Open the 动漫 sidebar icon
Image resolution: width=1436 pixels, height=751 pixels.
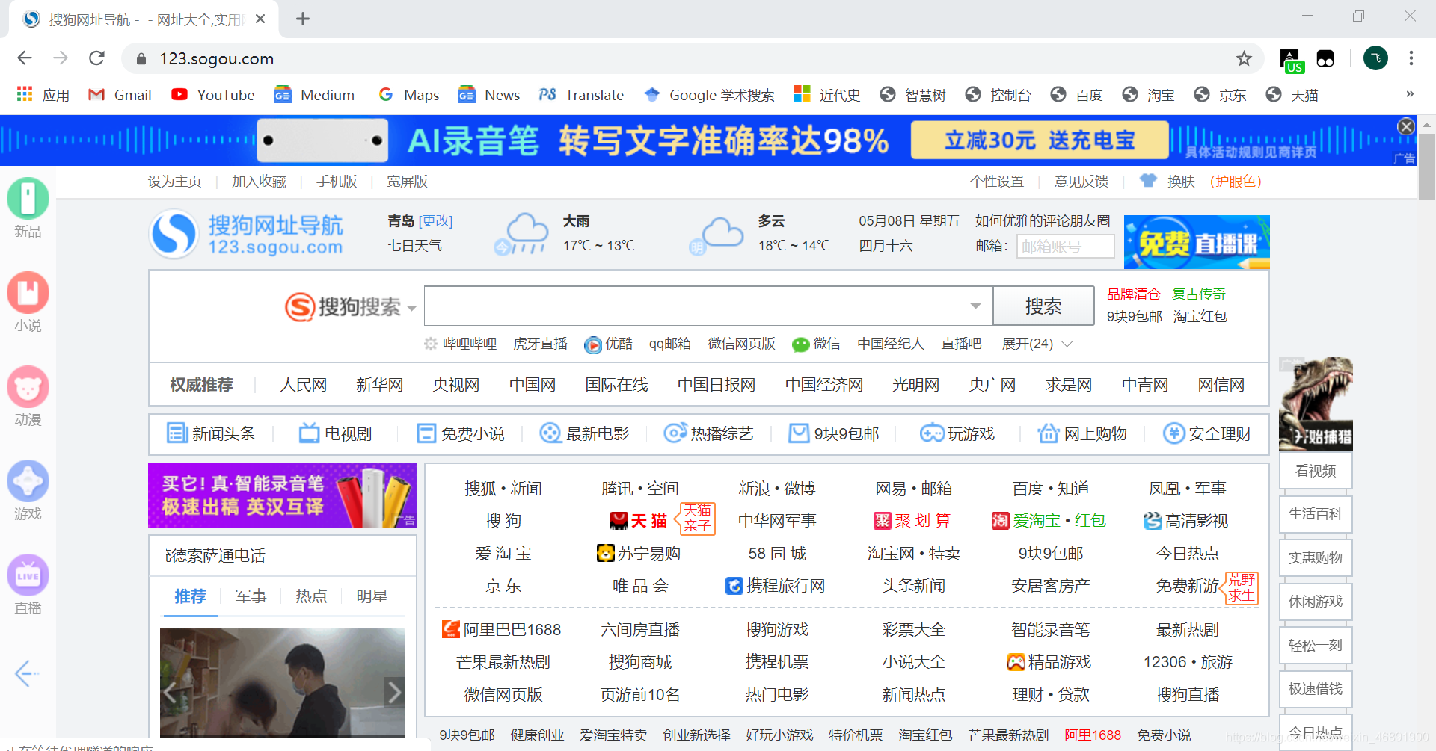[x=28, y=387]
